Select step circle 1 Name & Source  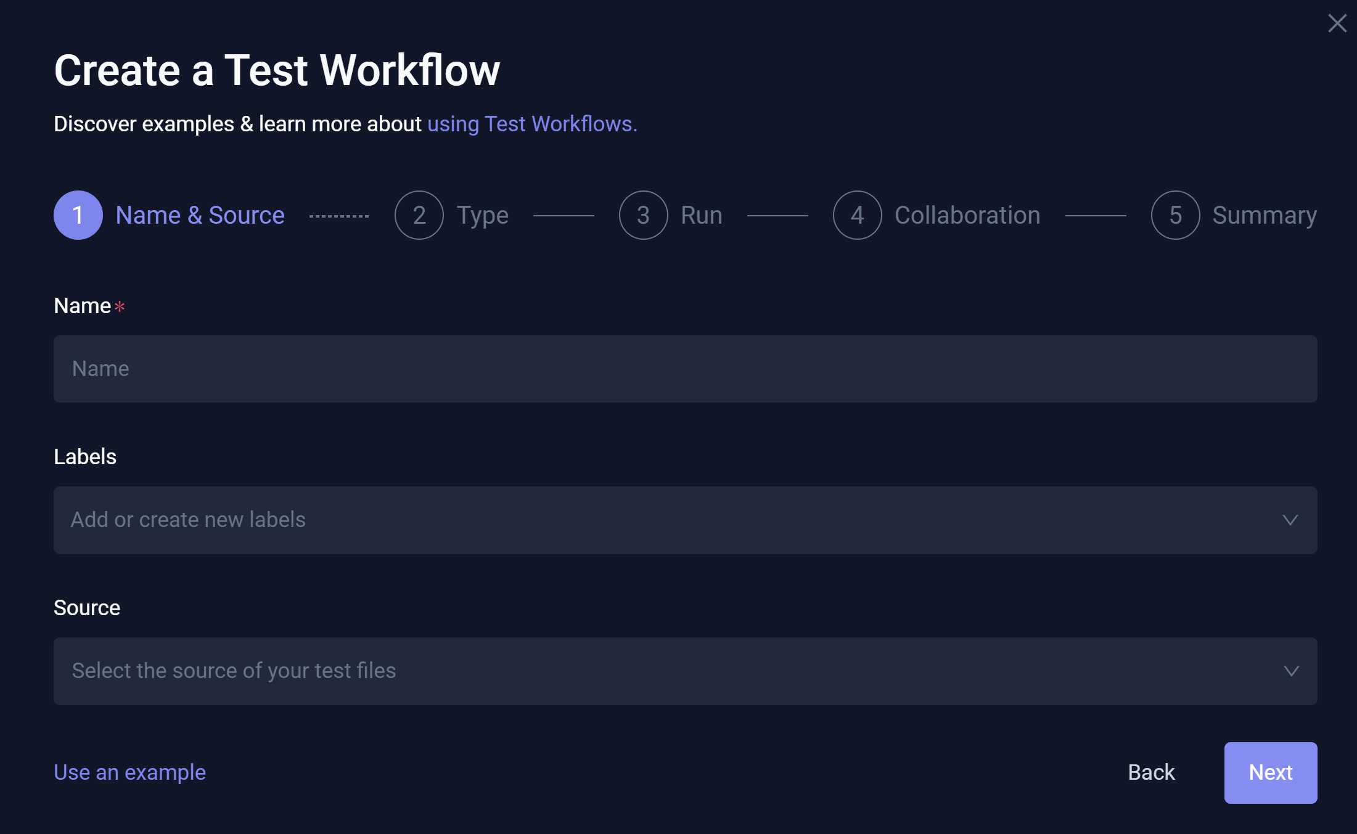78,215
